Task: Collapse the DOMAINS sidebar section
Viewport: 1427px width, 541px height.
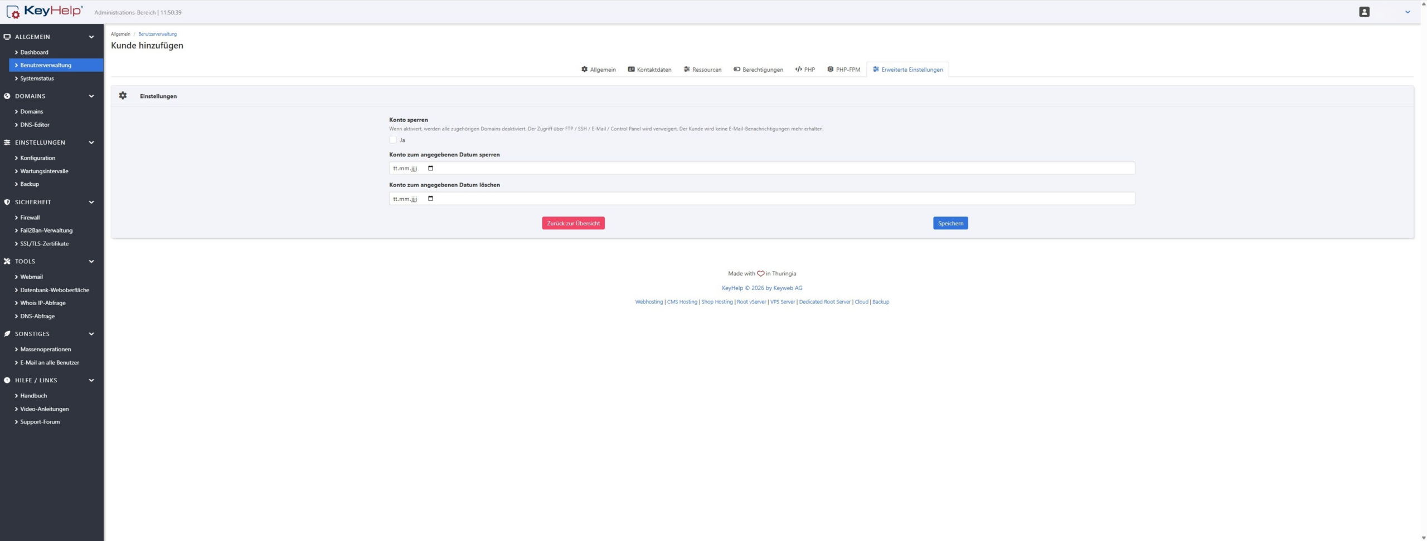Action: 91,96
